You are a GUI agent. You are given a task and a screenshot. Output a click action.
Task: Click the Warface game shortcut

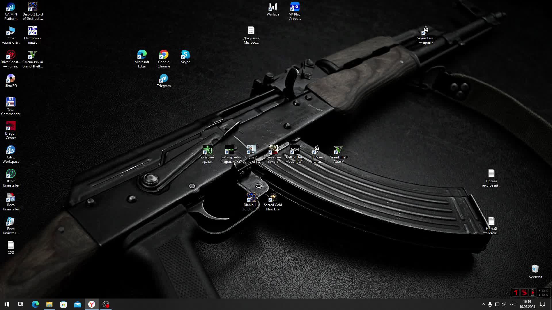tap(273, 9)
